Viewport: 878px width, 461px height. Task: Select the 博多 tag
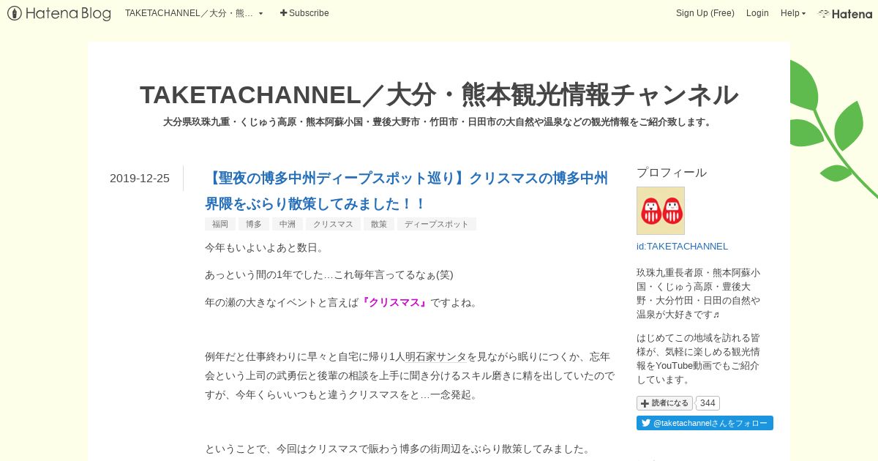[x=254, y=224]
